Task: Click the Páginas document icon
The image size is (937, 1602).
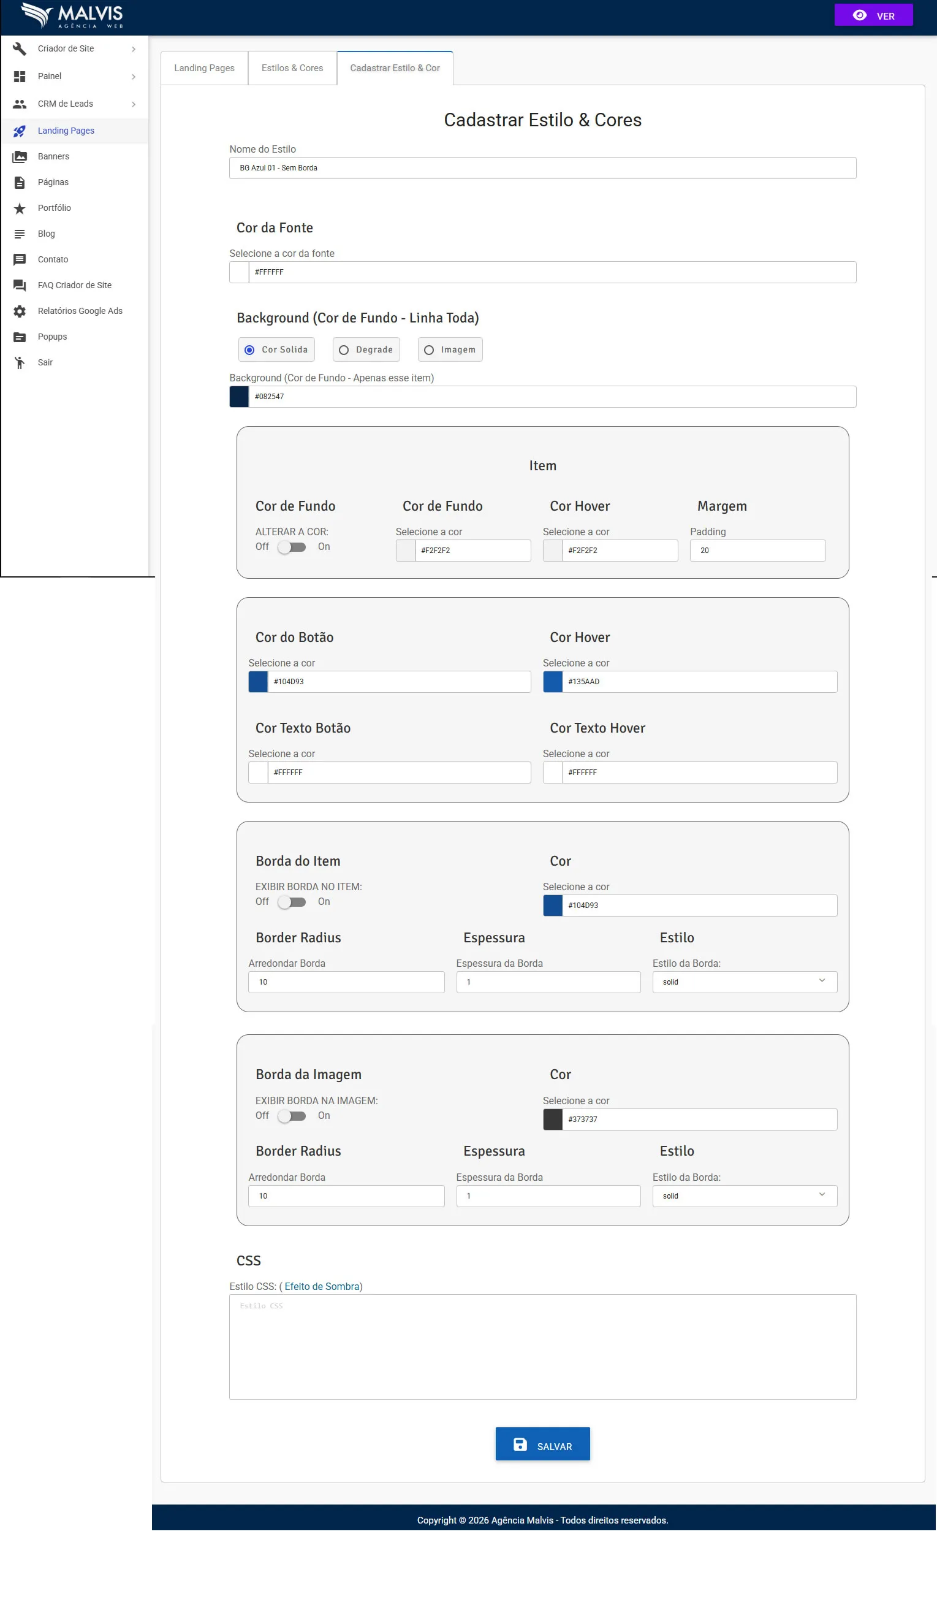Action: pos(20,183)
